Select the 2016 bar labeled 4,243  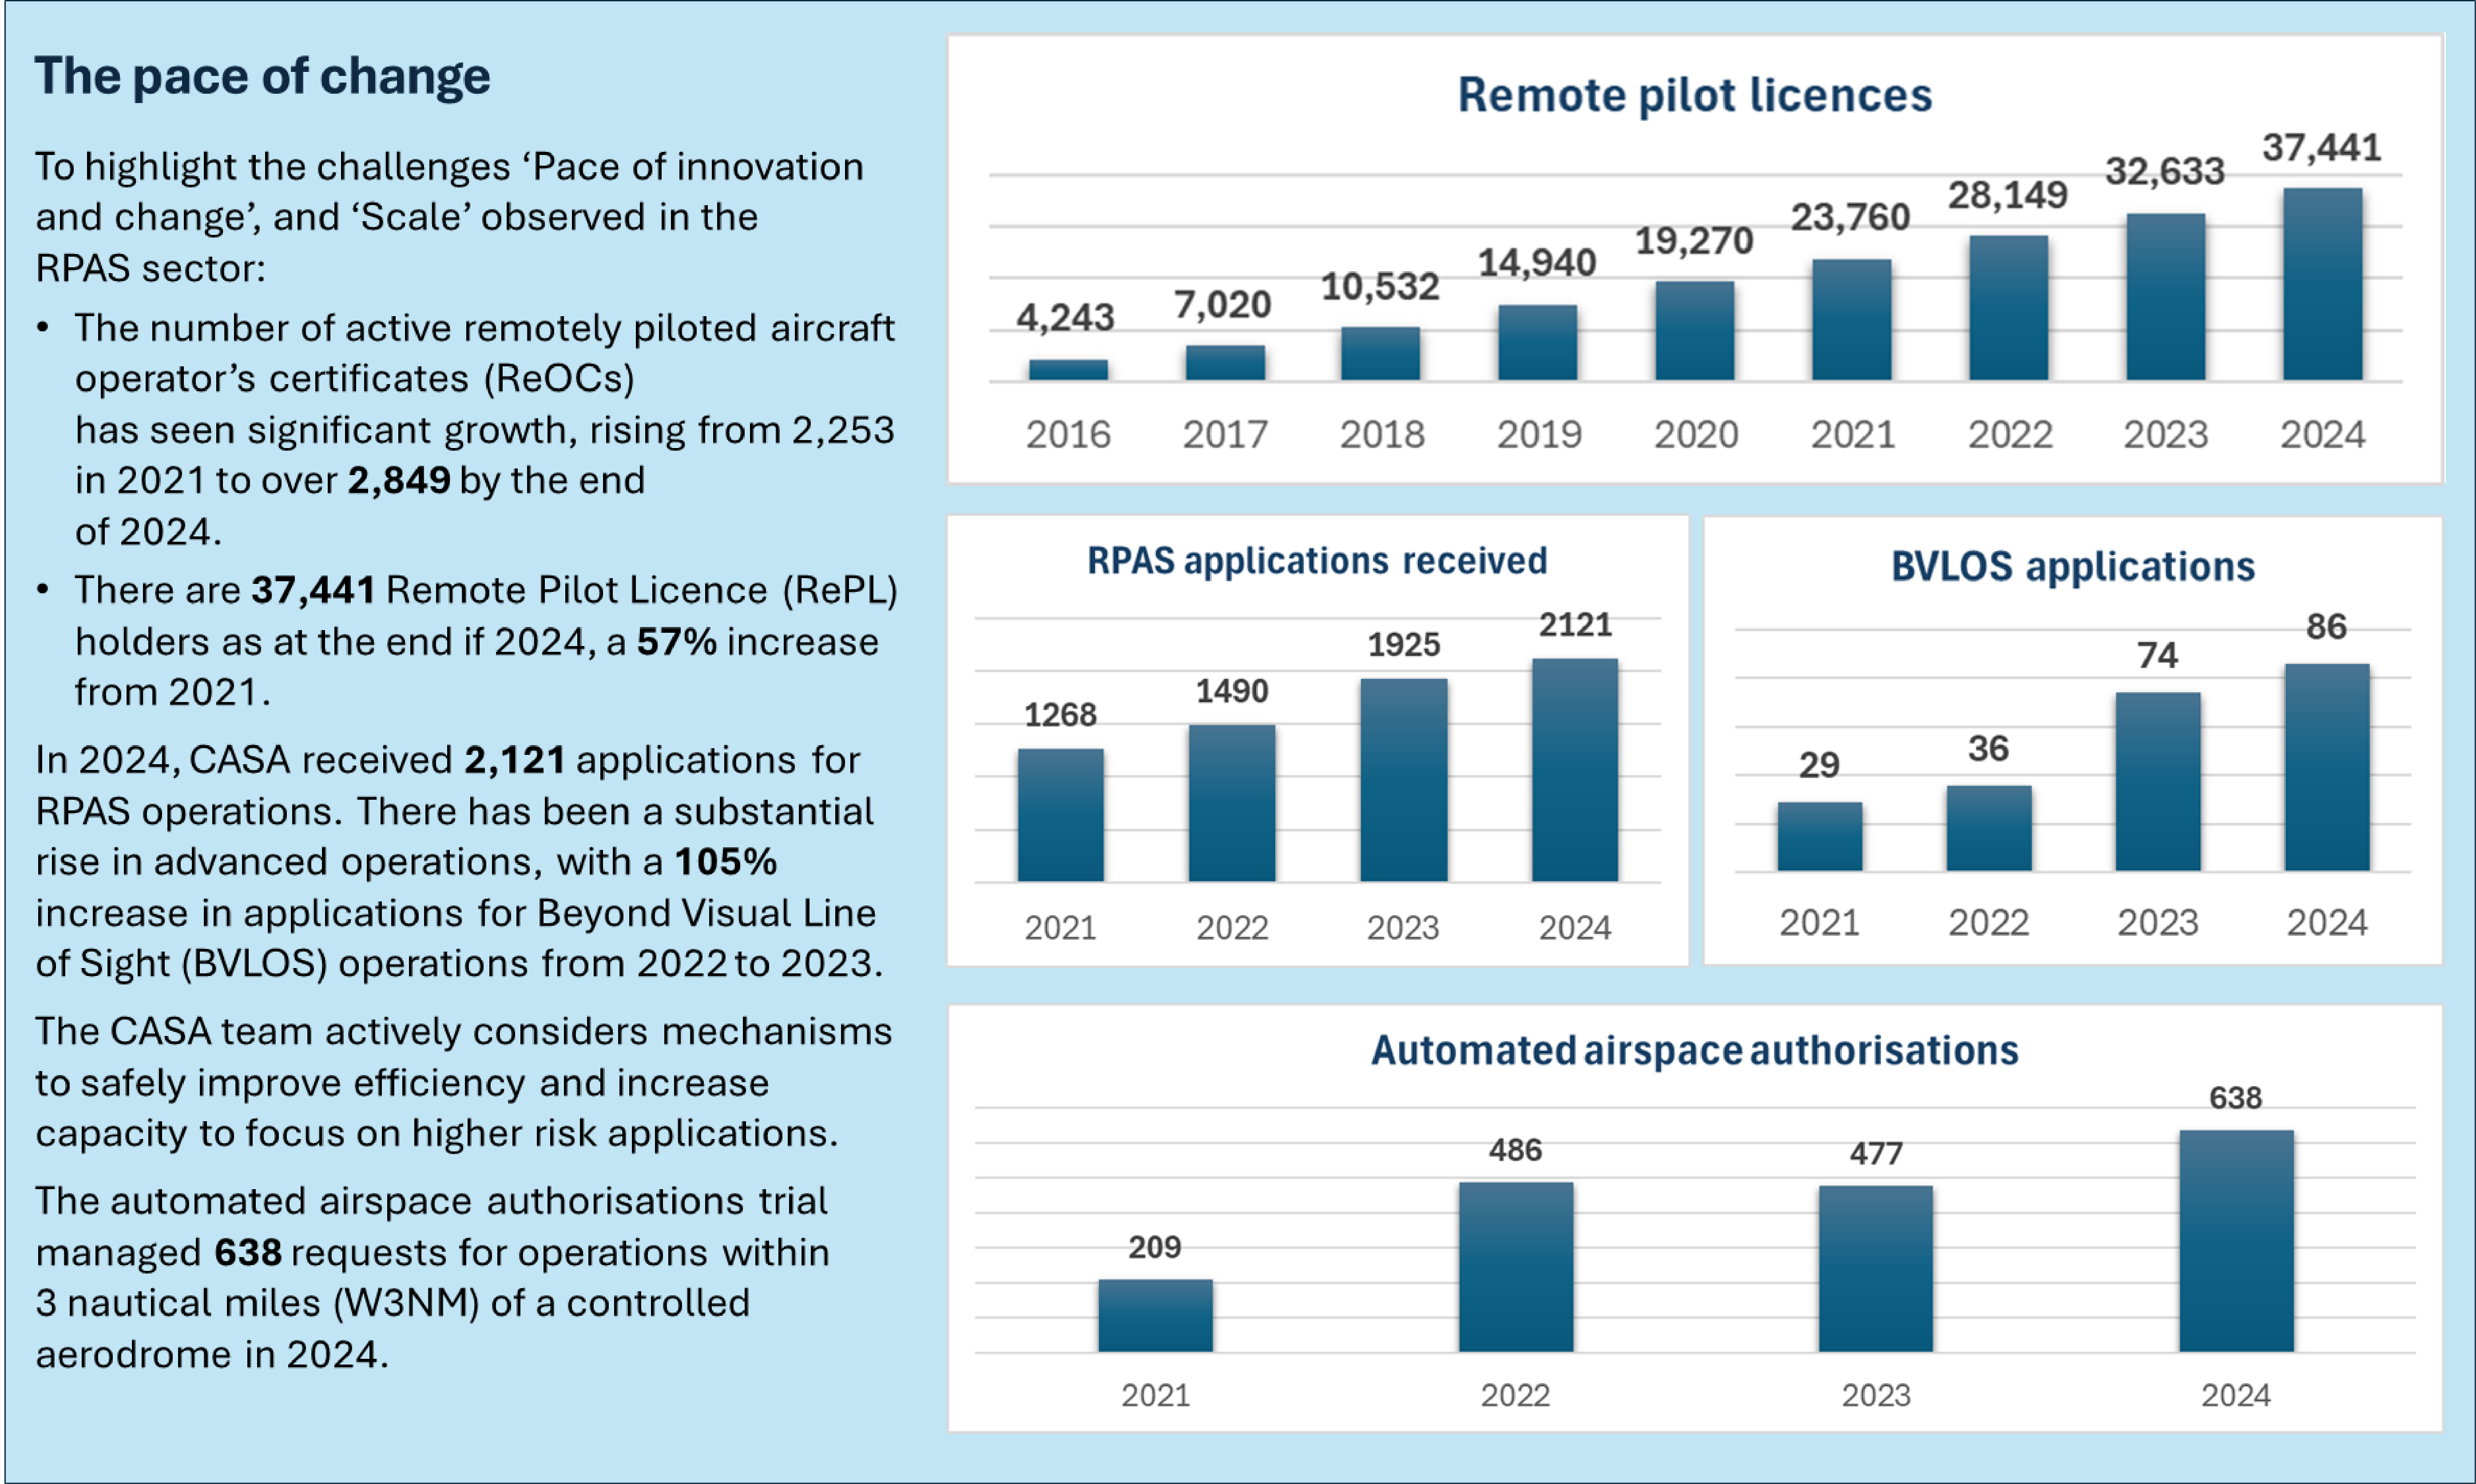click(x=1068, y=369)
